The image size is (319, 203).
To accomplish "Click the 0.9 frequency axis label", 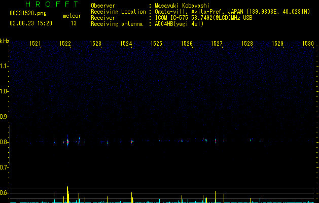I will 4,117.
